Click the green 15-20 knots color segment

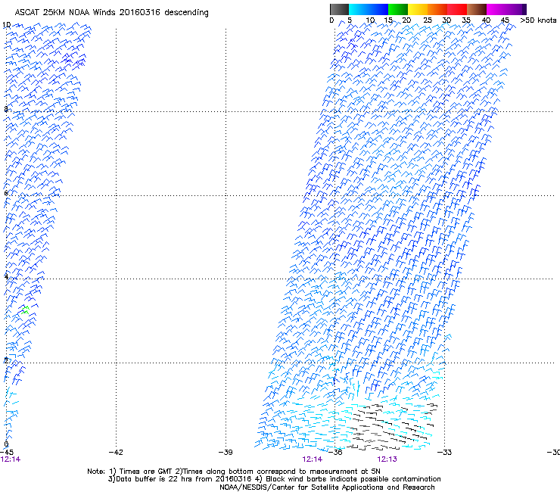click(398, 9)
